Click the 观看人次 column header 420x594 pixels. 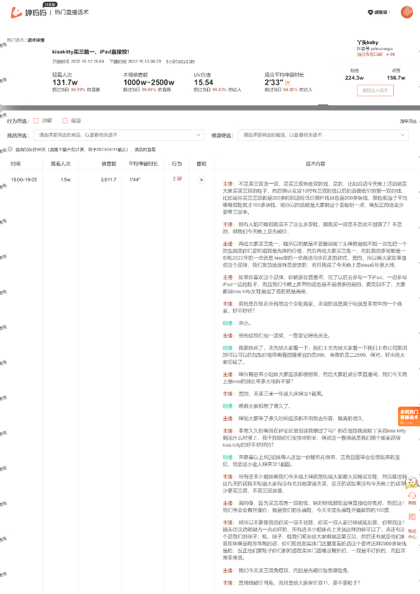coord(60,164)
